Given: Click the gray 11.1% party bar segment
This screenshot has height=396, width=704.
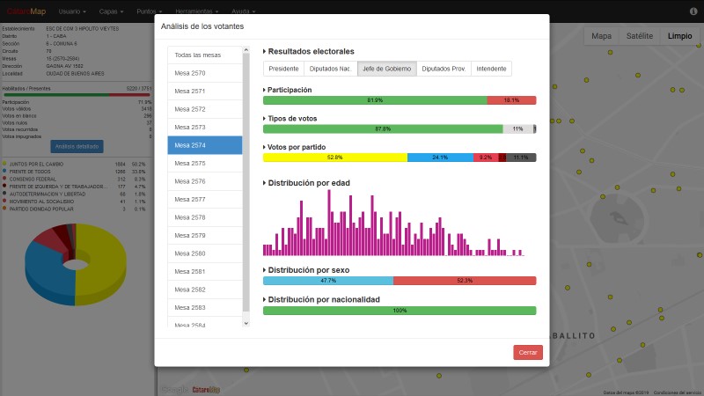Looking at the screenshot, I should coord(521,158).
